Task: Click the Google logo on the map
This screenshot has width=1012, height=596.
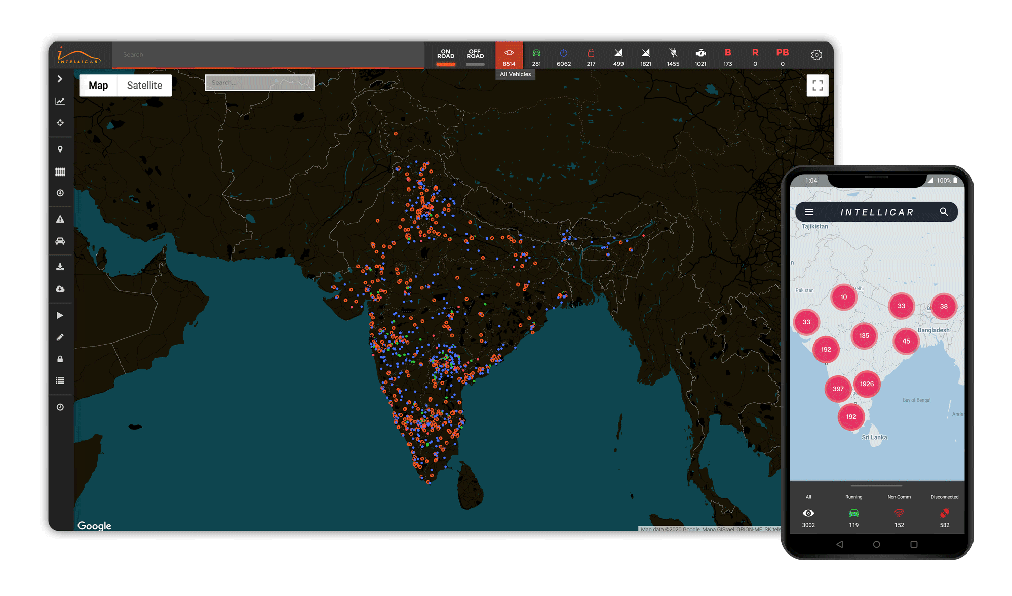Action: [94, 526]
